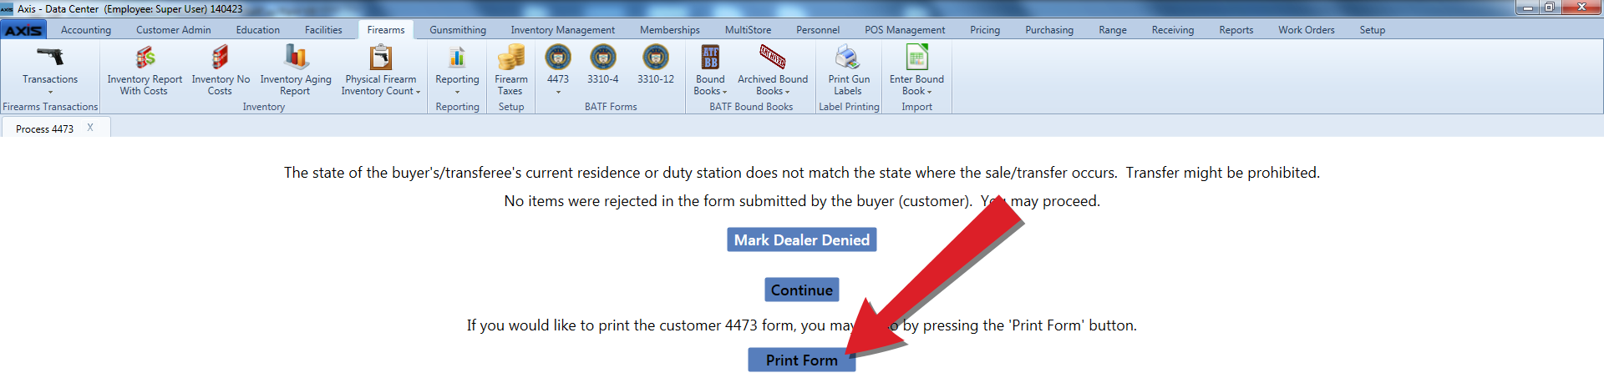The image size is (1604, 383).
Task: Restore down the Axis window
Action: tap(1549, 8)
